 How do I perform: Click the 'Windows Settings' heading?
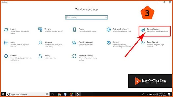(86, 9)
